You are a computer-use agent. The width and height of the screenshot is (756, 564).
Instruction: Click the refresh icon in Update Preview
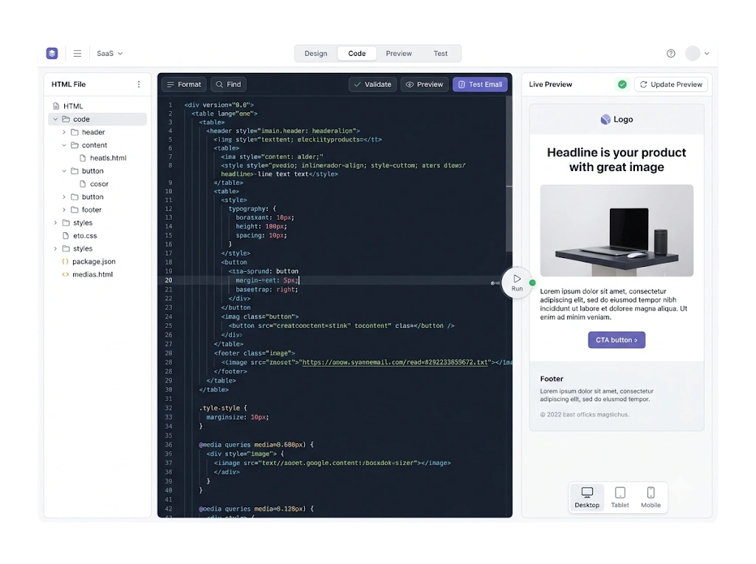644,84
